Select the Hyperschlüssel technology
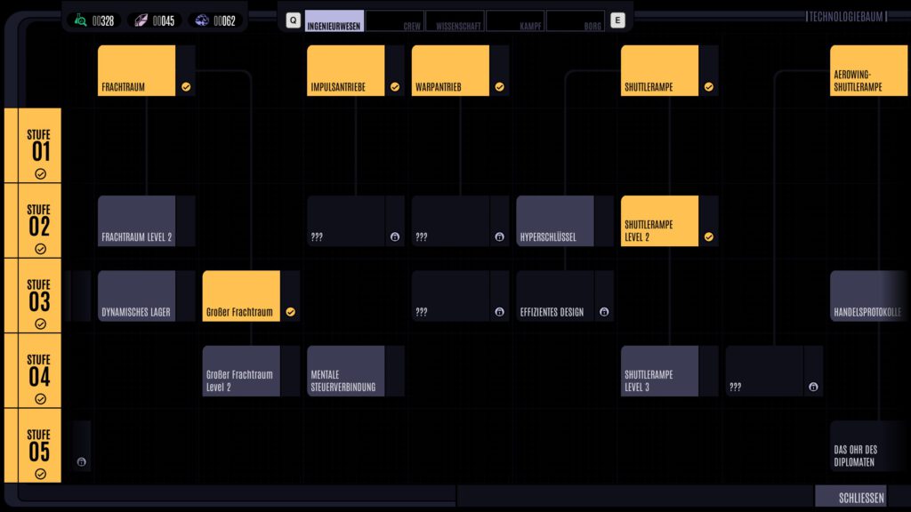 click(x=555, y=221)
